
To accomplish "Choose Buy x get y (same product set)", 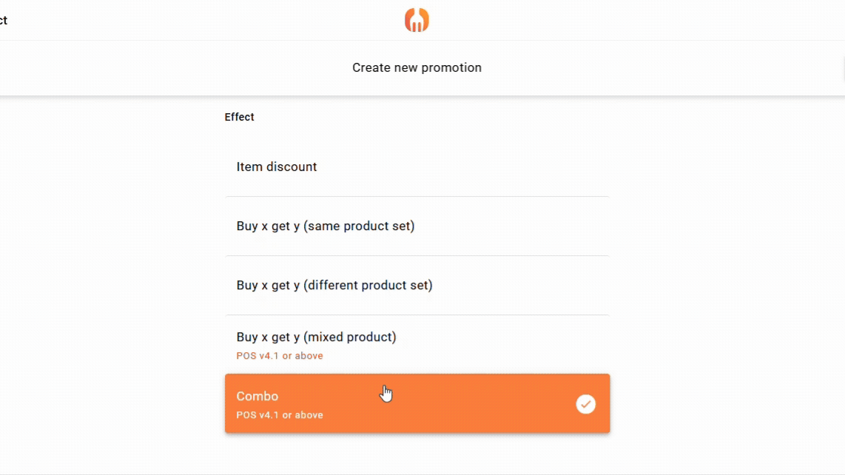I will pos(417,226).
